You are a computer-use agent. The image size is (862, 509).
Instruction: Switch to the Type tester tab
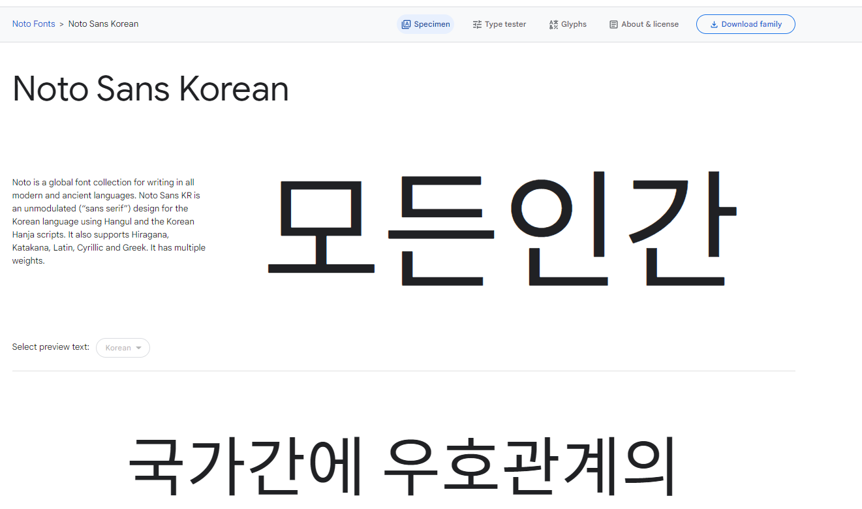pyautogui.click(x=499, y=24)
